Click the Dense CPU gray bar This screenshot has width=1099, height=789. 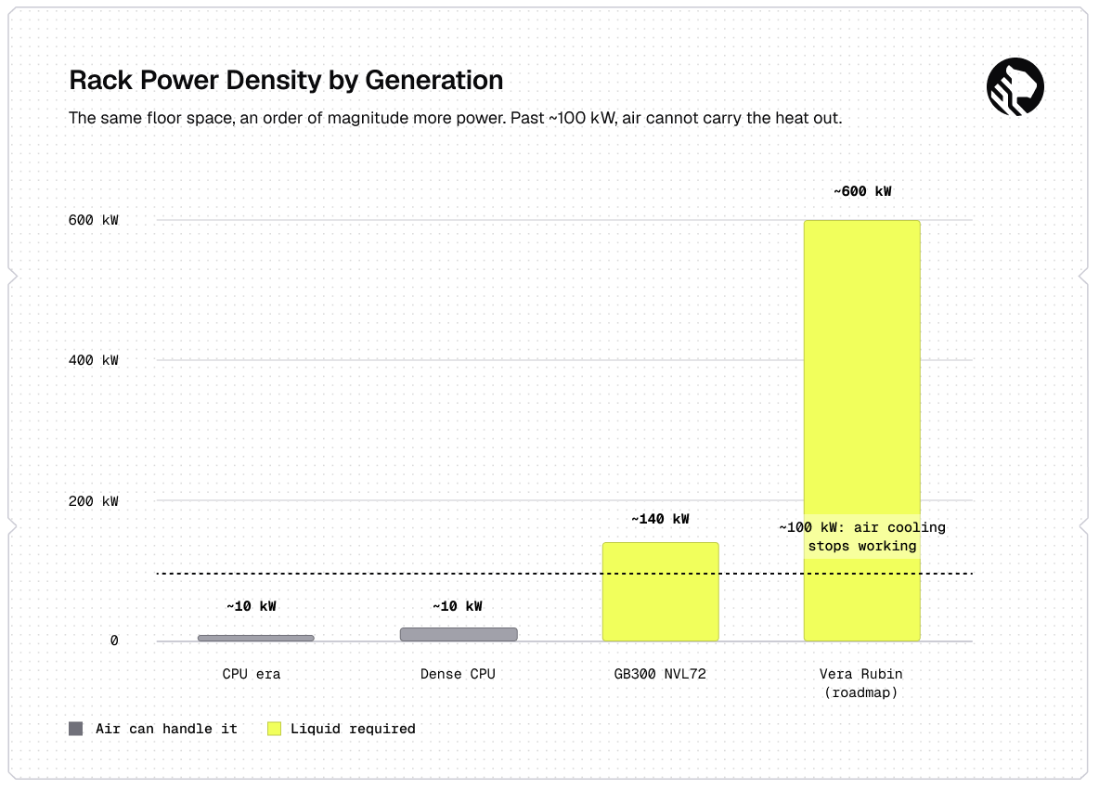pos(459,634)
